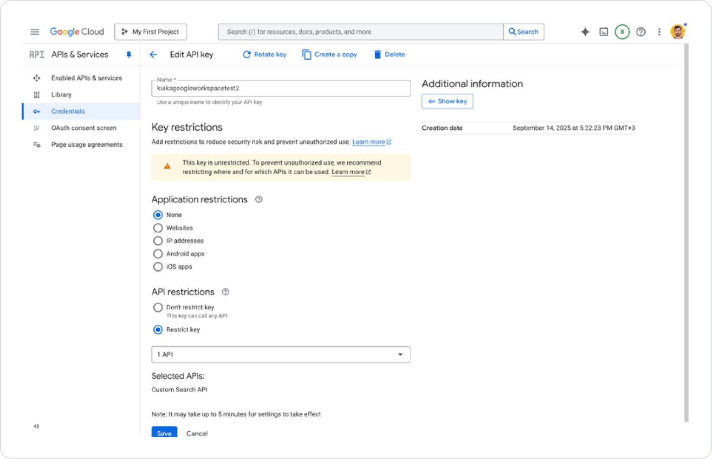Viewport: 712px width, 459px height.
Task: Focus the resources search box
Action: pyautogui.click(x=361, y=32)
